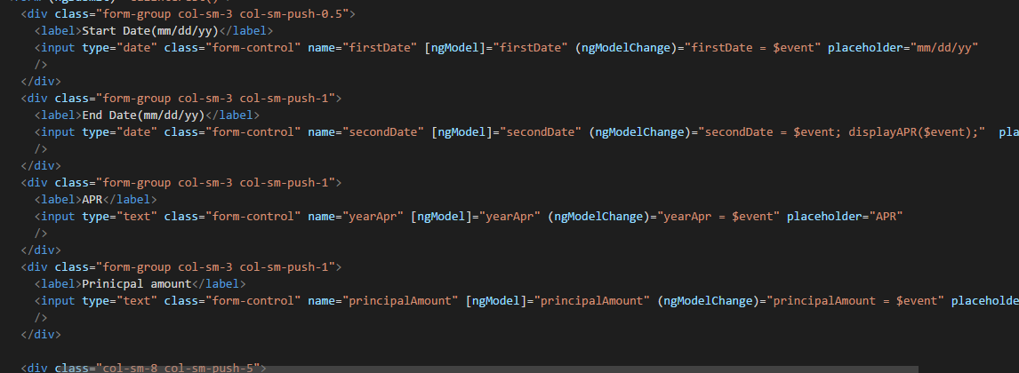The height and width of the screenshot is (373, 1019).
Task: Click the APR text inside the label tag
Action: [92, 199]
